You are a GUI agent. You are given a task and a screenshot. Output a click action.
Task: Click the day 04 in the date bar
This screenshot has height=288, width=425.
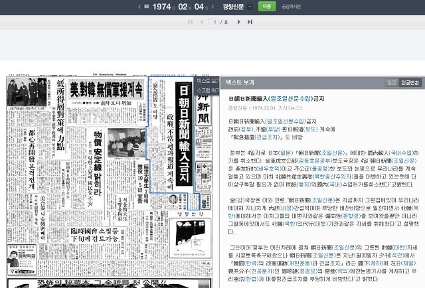(199, 7)
